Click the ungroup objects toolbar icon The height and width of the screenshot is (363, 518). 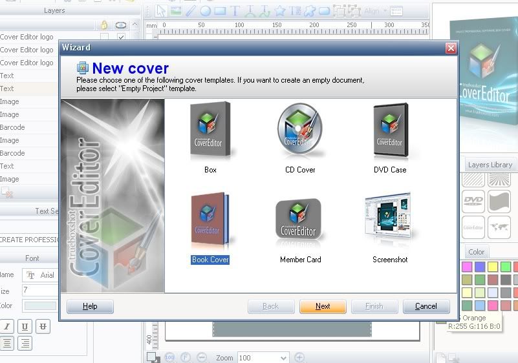(354, 11)
